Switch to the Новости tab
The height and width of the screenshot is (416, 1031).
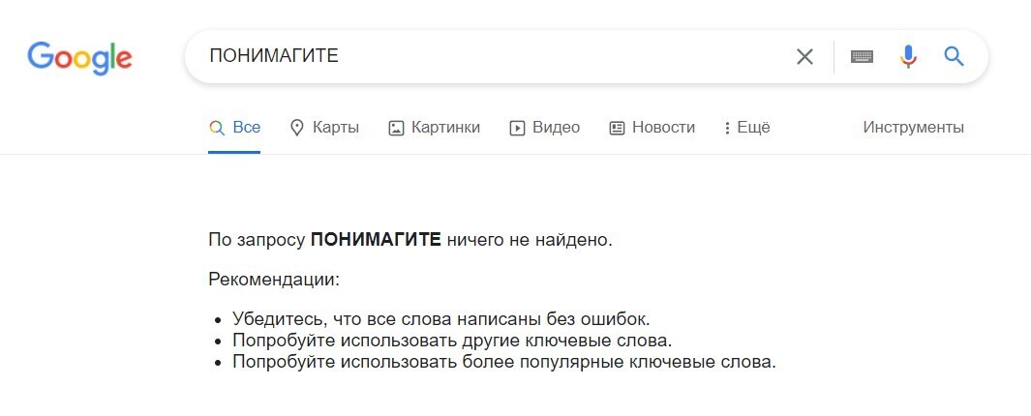pos(652,128)
